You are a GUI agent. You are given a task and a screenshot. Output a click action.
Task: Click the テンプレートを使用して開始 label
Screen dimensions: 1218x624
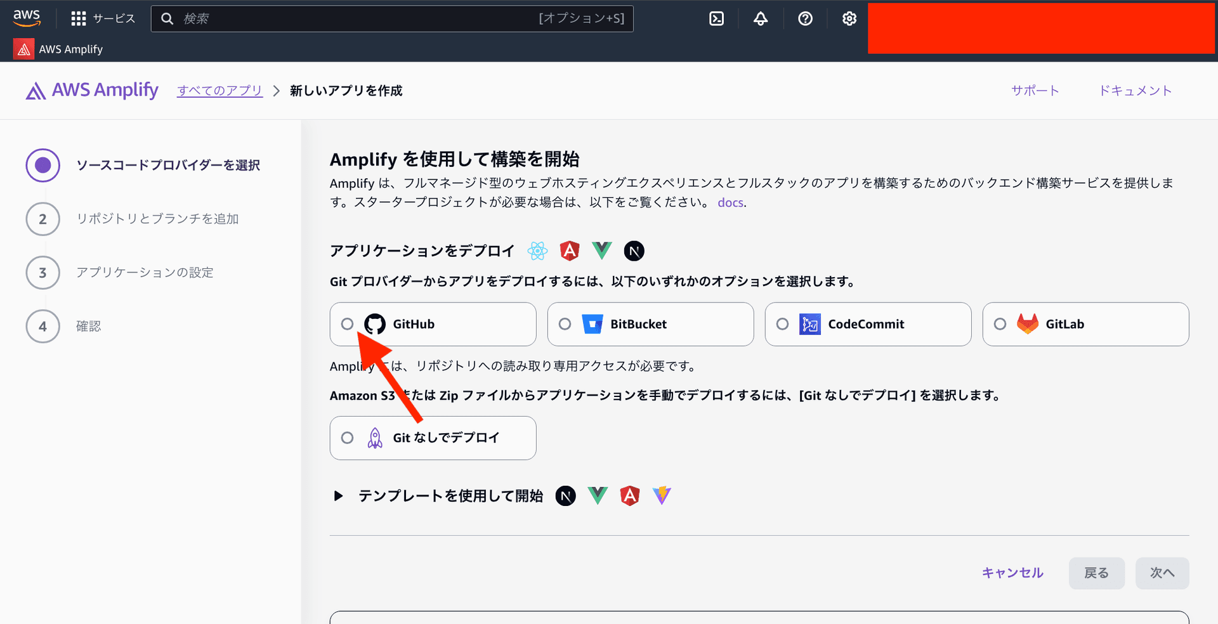pos(451,496)
